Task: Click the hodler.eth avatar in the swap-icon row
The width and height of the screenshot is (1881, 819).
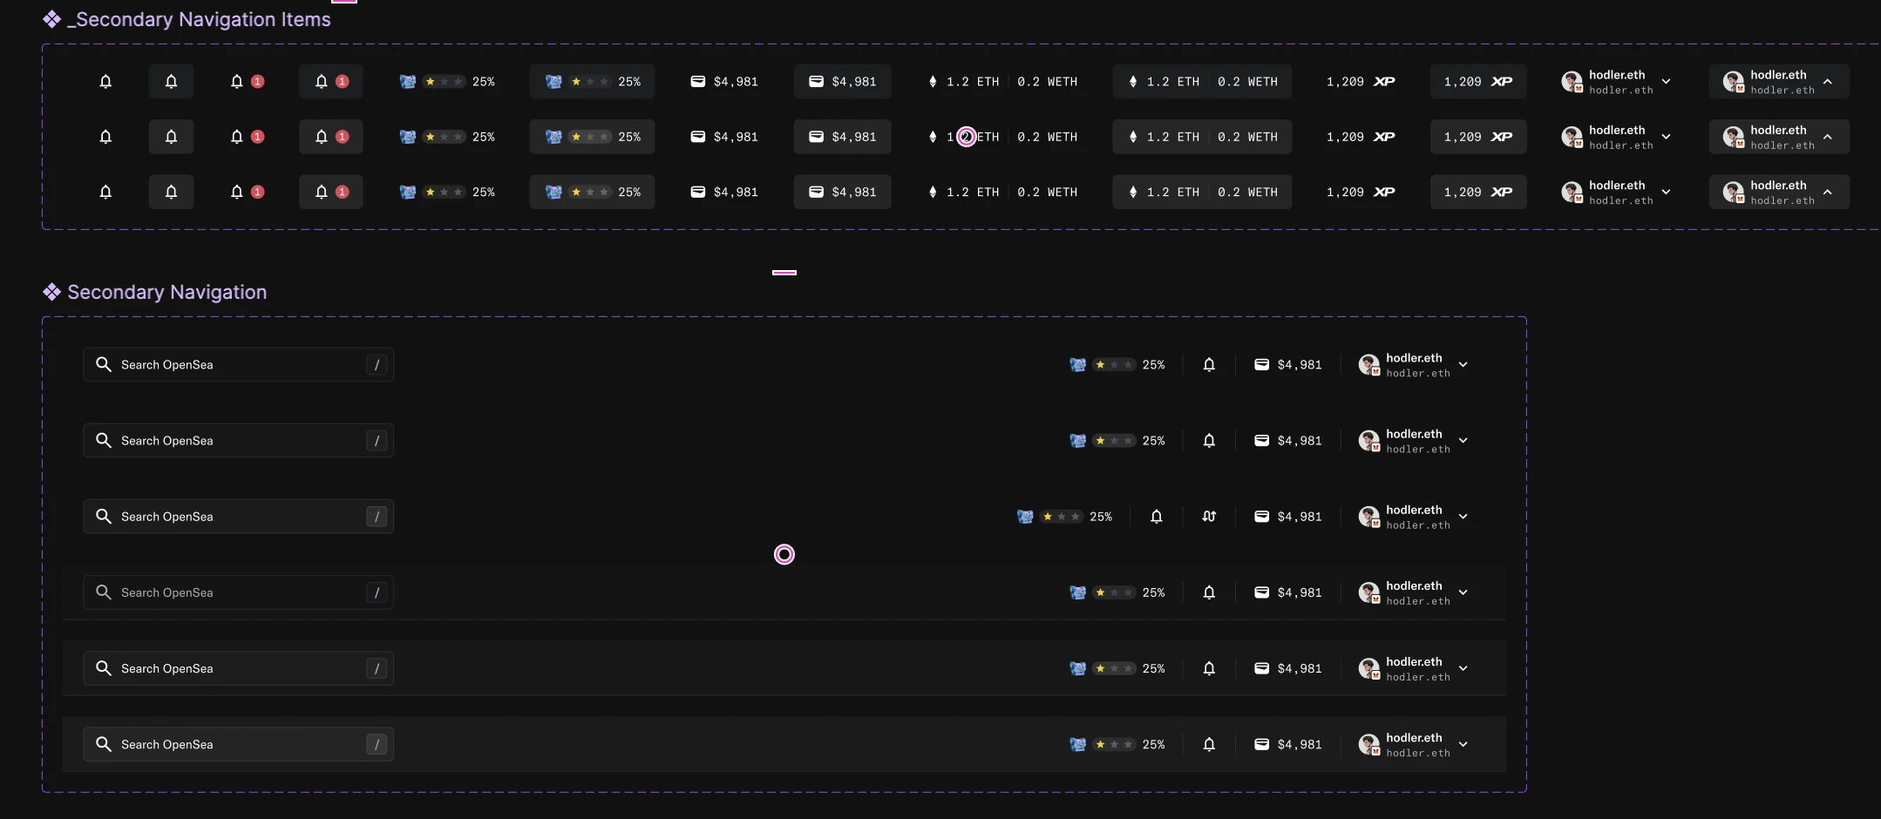Action: [x=1369, y=517]
